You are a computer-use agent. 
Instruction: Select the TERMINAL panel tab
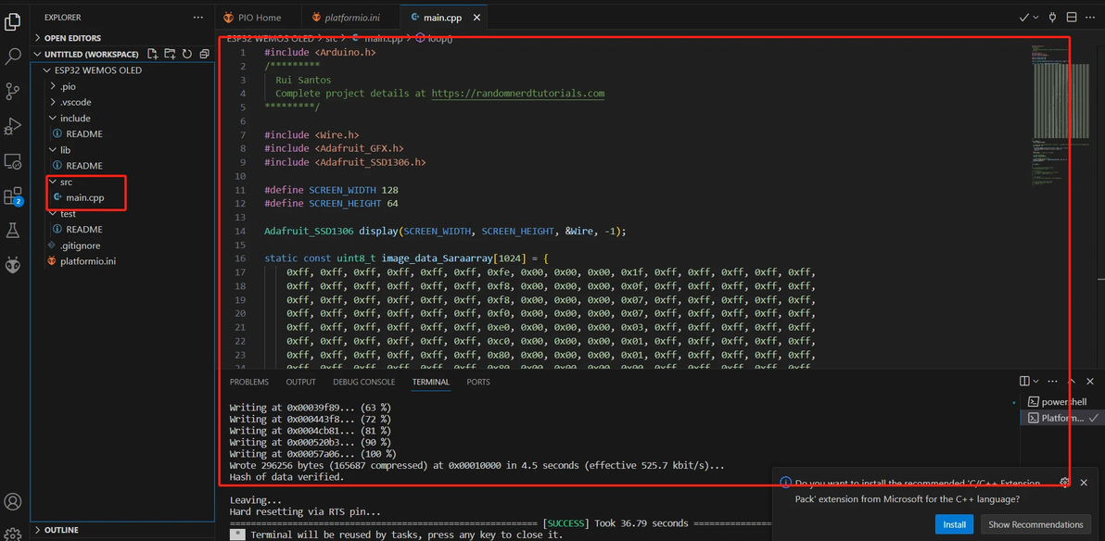click(430, 382)
